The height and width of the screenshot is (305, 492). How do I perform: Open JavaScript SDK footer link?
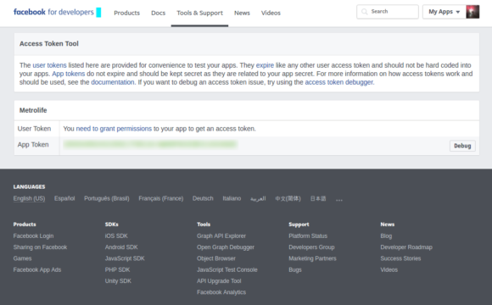(125, 258)
